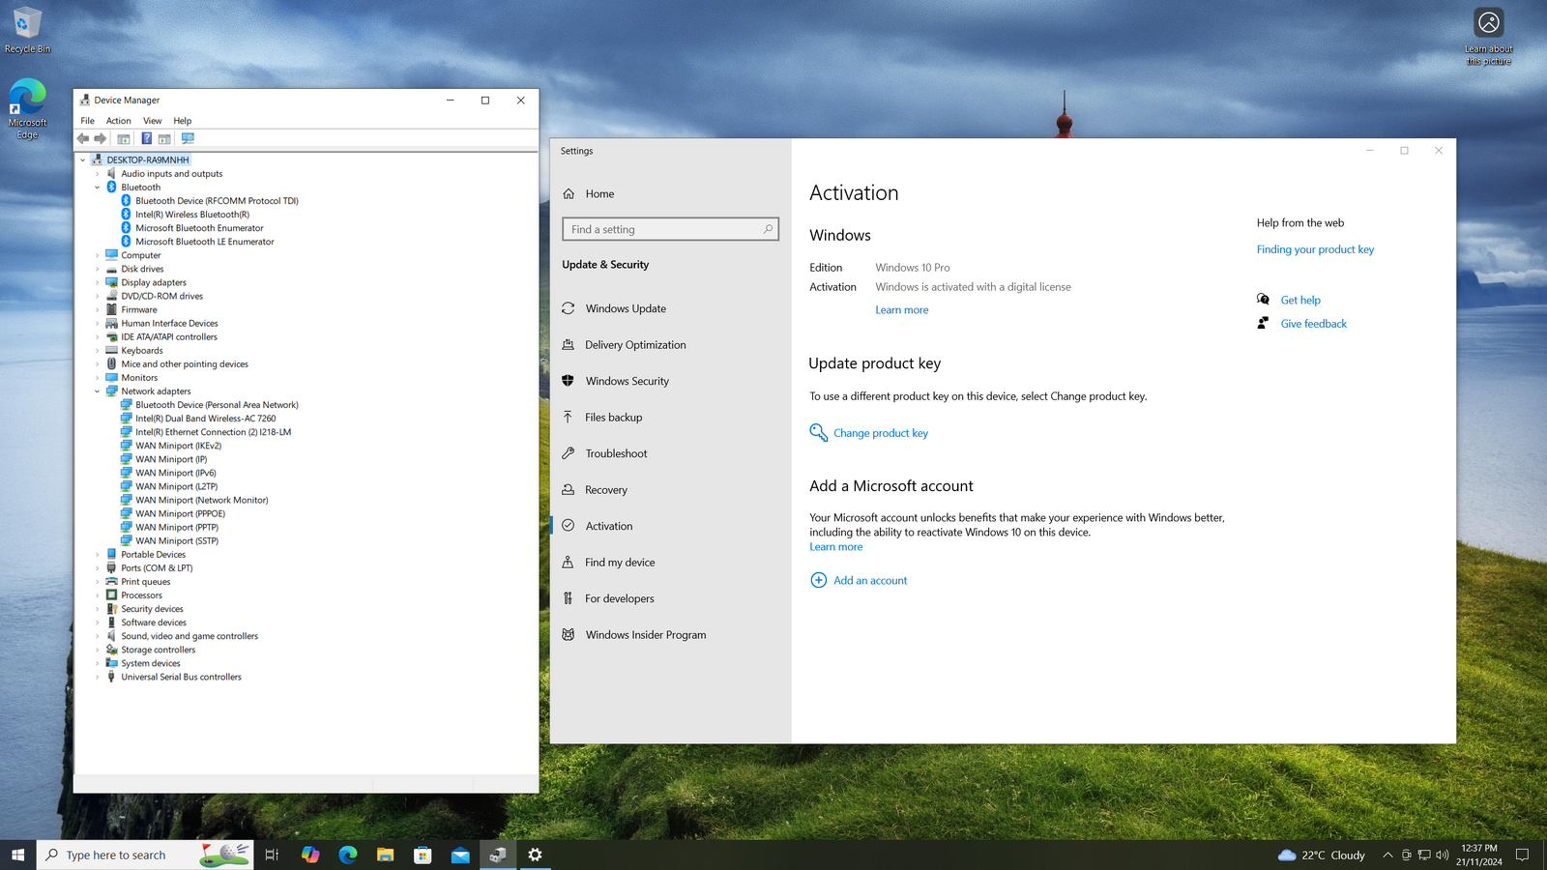This screenshot has height=870, width=1547.
Task: Launch Microsoft Edge from the taskbar
Action: (x=348, y=855)
